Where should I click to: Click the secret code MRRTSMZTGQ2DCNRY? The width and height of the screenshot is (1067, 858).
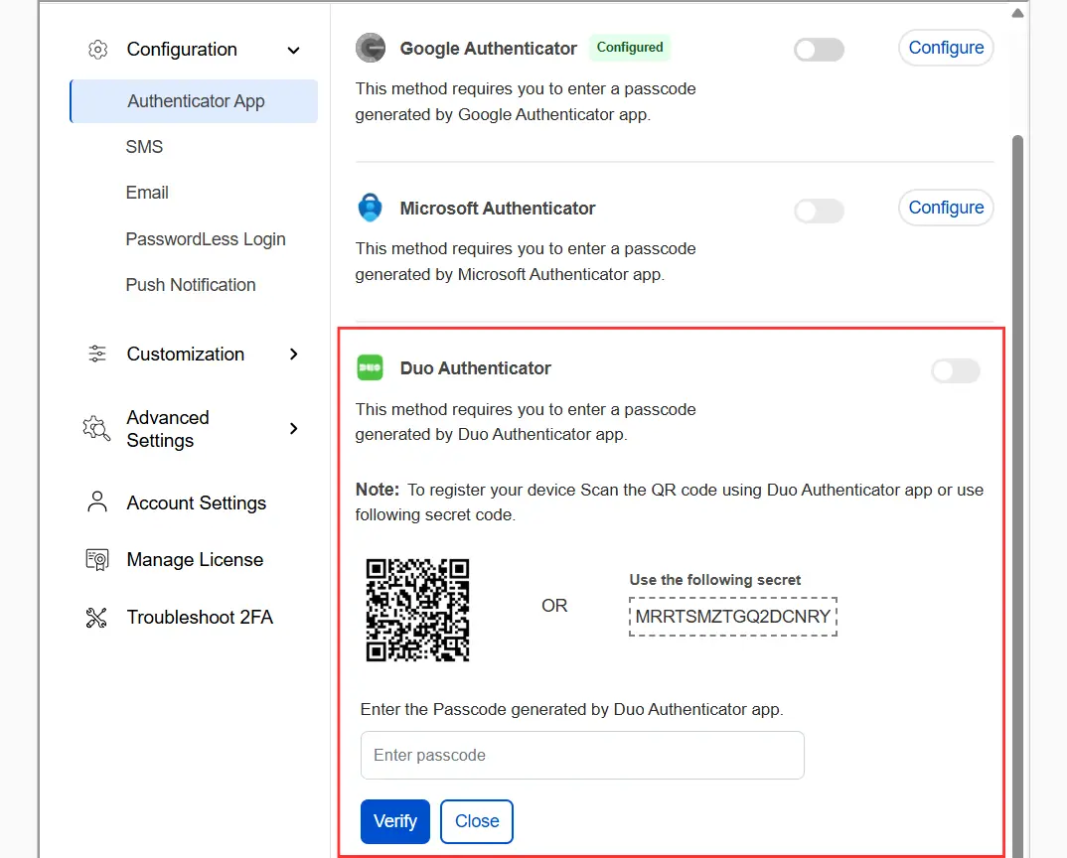pos(733,617)
